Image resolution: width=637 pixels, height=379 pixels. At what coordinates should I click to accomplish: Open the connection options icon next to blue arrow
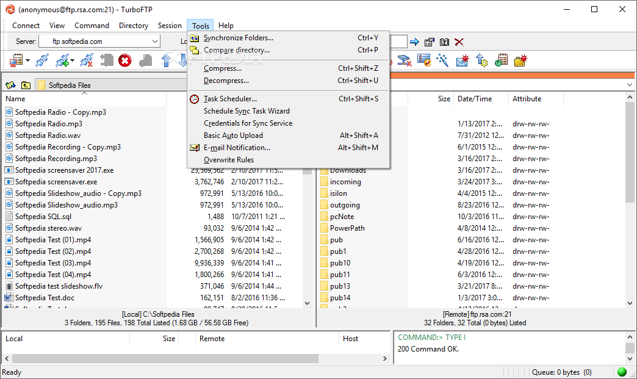[430, 42]
